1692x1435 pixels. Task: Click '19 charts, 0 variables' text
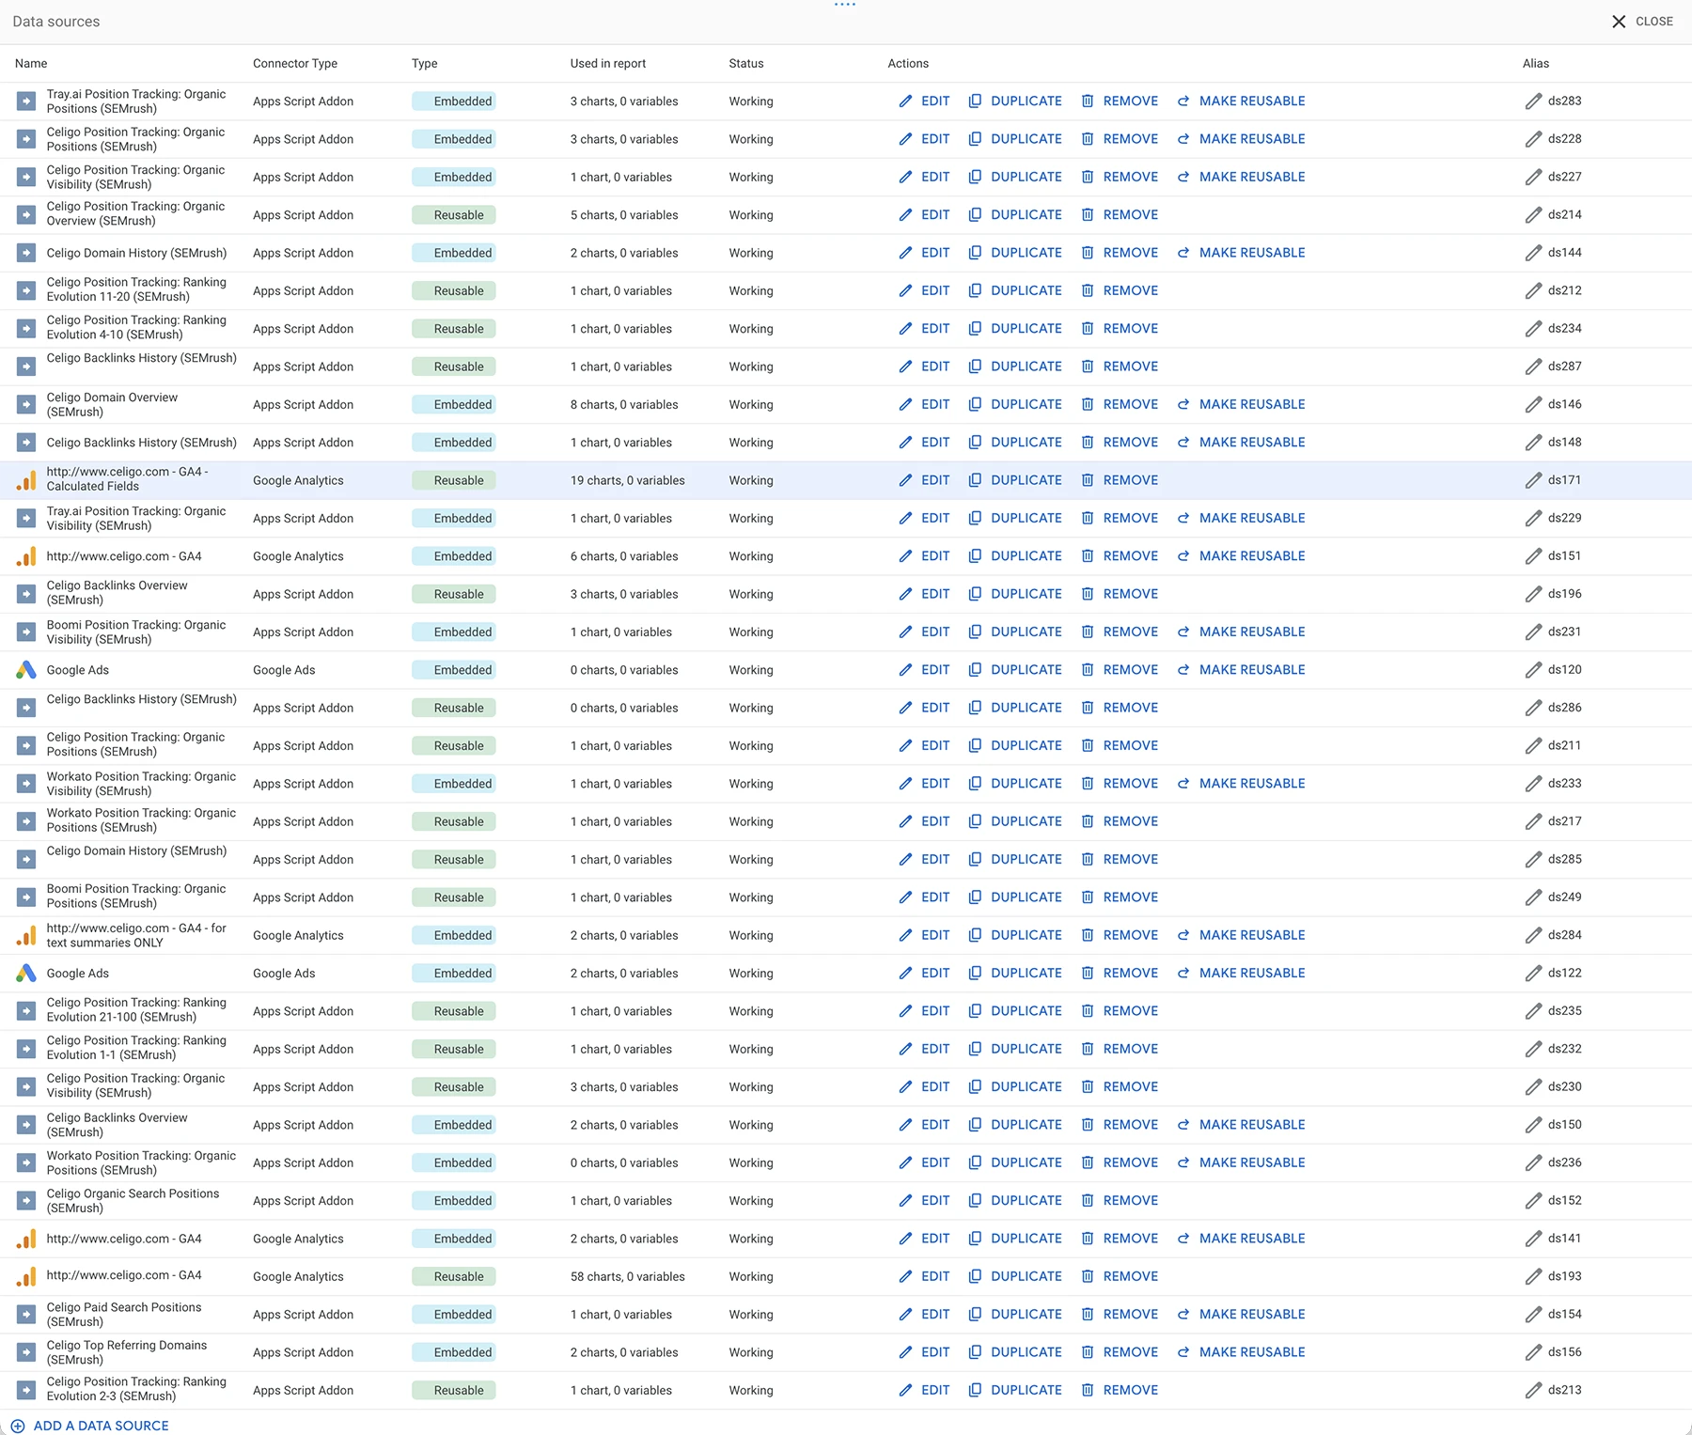click(628, 480)
